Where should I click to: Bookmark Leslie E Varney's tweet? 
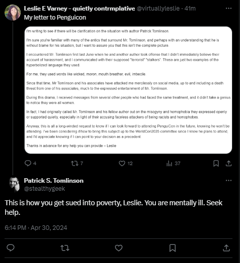click(x=216, y=163)
